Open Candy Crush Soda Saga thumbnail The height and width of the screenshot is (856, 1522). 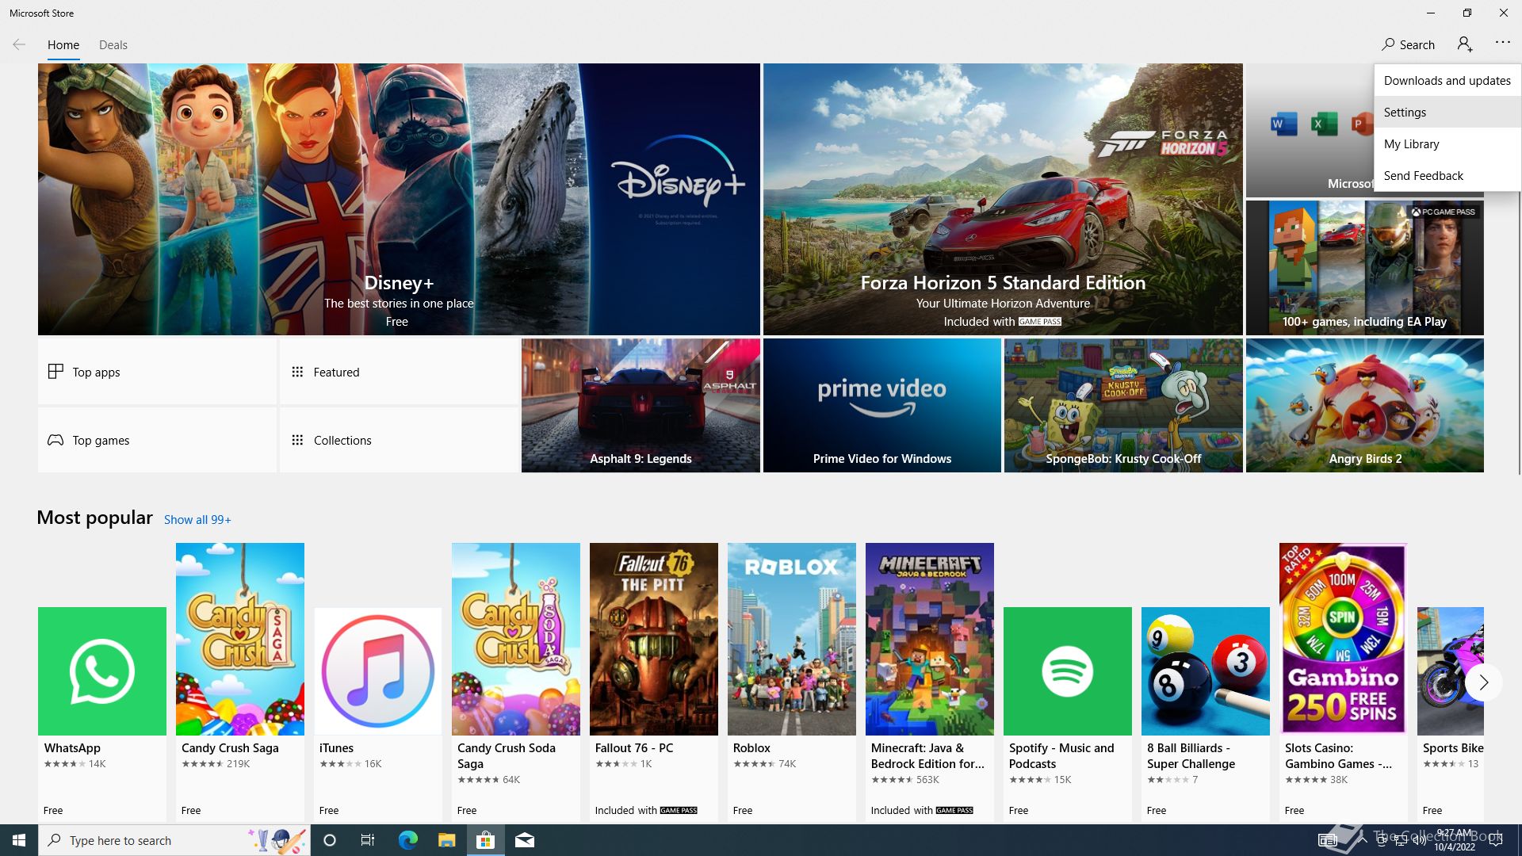(x=516, y=639)
